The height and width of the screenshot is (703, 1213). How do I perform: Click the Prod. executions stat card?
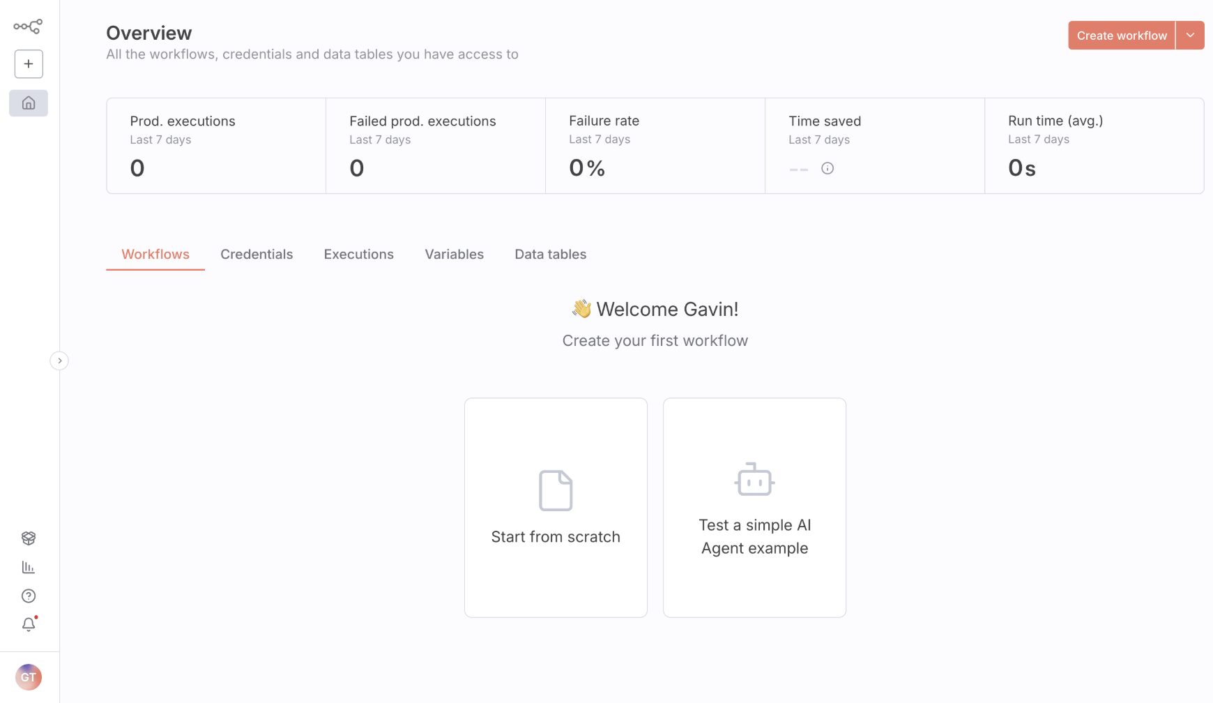216,146
